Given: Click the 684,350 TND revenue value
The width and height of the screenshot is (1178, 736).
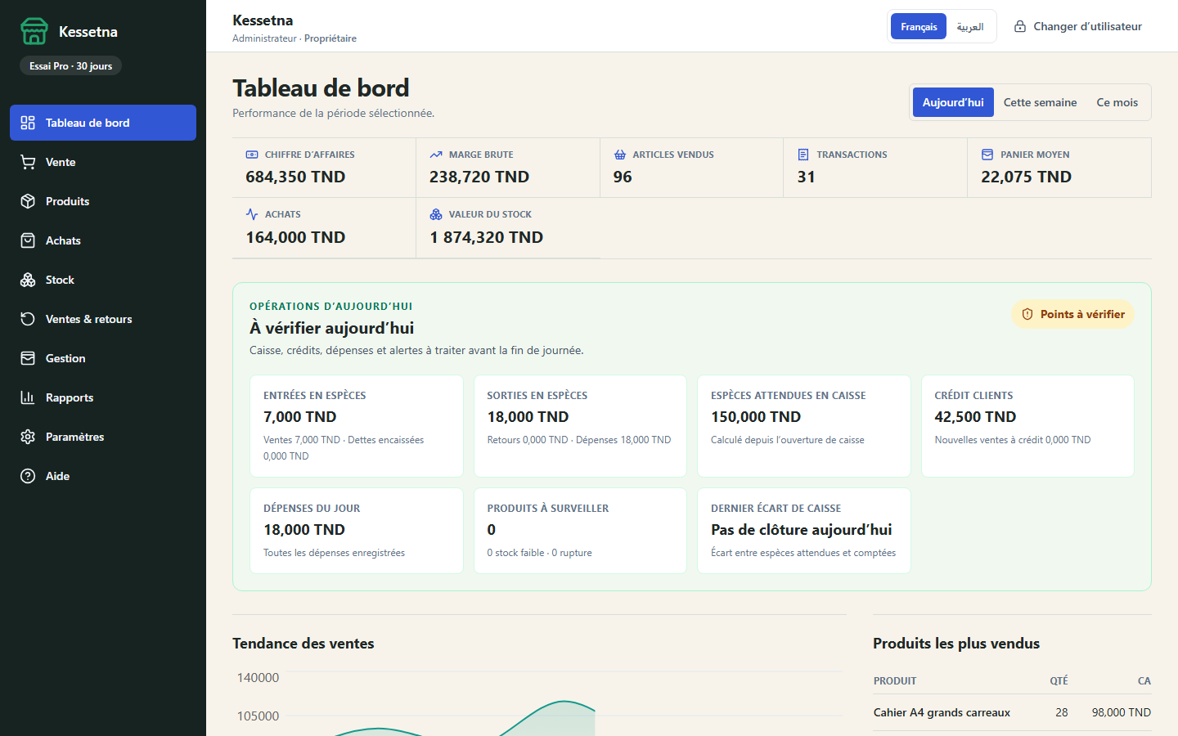Looking at the screenshot, I should tap(295, 177).
